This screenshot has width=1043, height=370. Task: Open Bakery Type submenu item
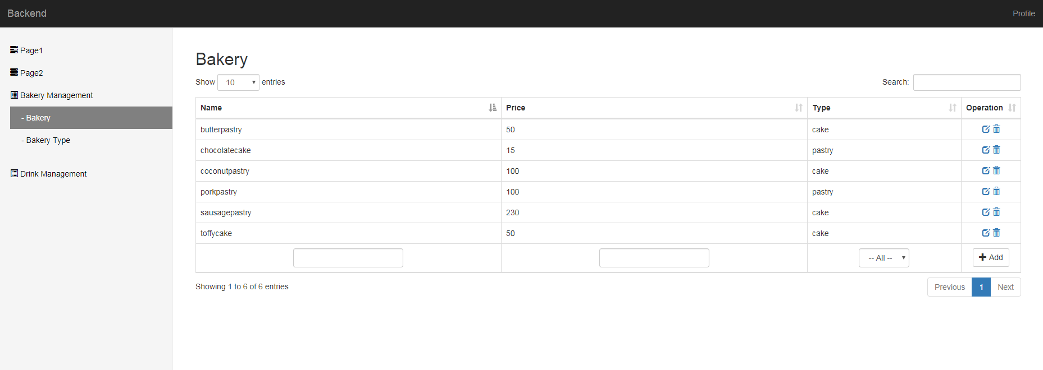point(48,140)
